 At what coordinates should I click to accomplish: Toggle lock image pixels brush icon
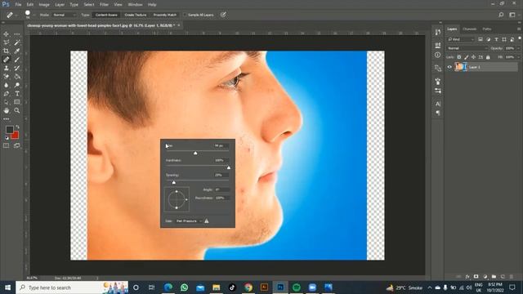click(467, 57)
